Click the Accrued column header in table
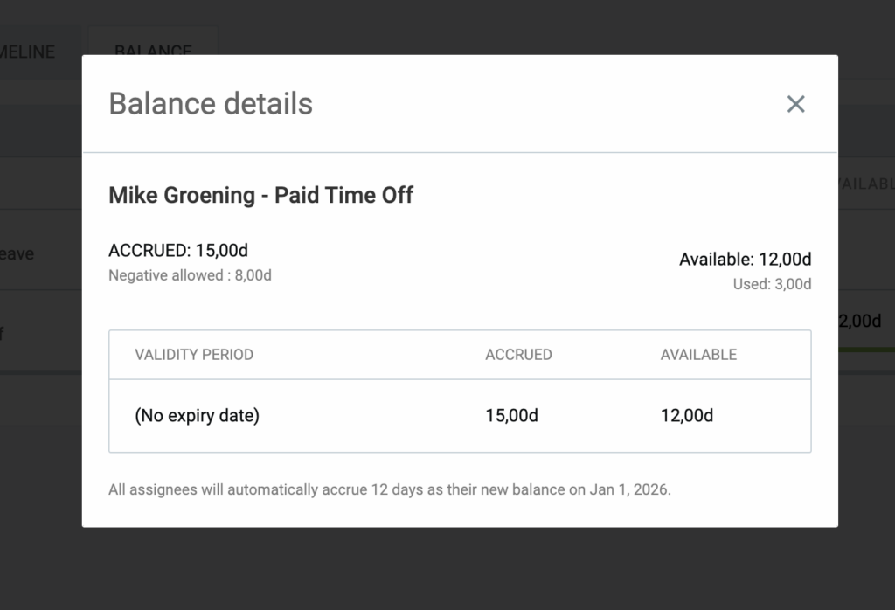This screenshot has height=610, width=895. 518,355
